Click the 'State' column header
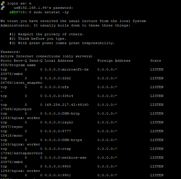The width and height of the screenshot is (181, 179). click(x=156, y=61)
